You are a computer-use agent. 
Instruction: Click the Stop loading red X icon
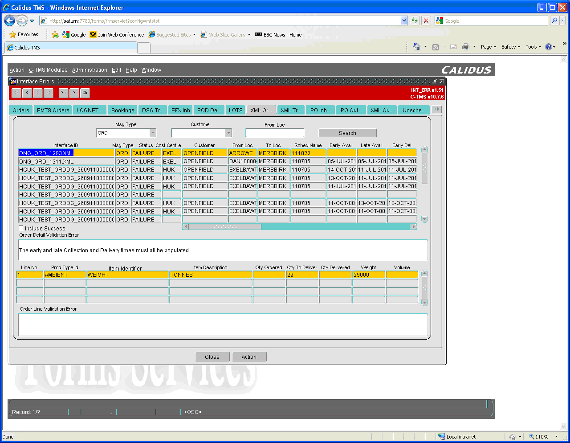[x=426, y=21]
